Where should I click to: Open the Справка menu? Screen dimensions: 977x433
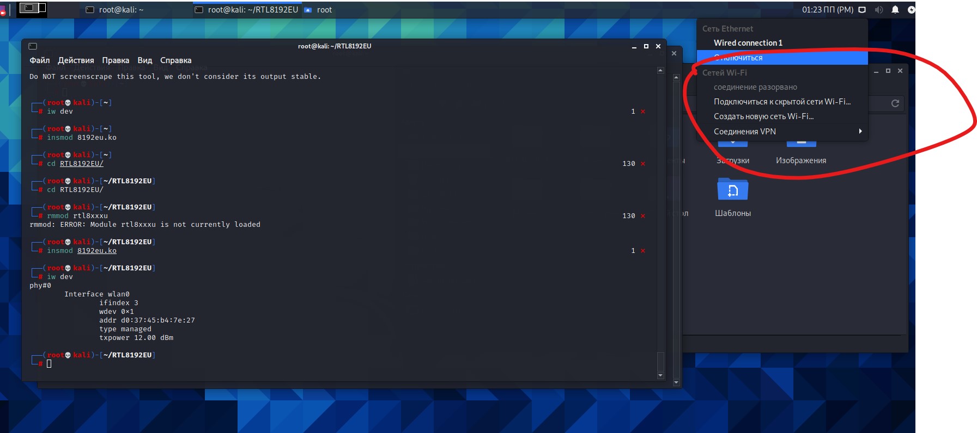[175, 60]
